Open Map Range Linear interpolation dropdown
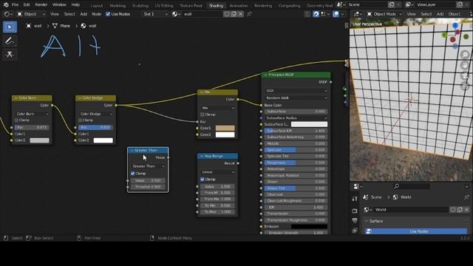473x266 pixels. [217, 172]
